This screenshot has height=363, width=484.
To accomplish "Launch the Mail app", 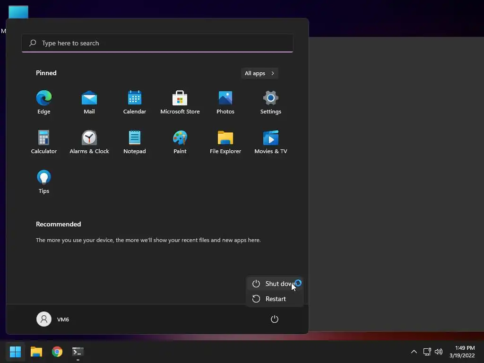I will (x=89, y=102).
